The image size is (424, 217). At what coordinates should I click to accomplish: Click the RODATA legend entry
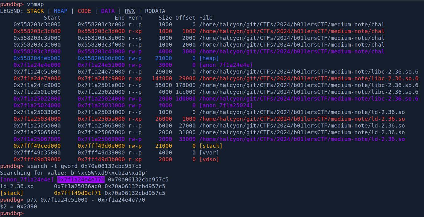click(x=155, y=11)
